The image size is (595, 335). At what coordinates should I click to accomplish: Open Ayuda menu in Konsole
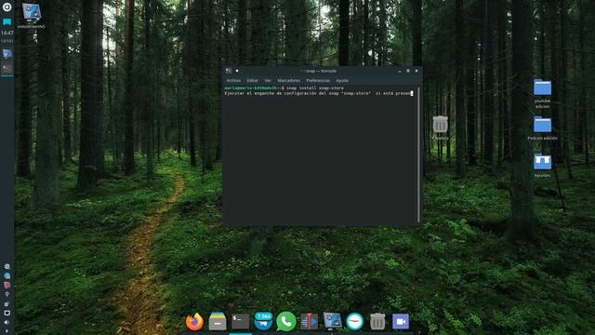pyautogui.click(x=342, y=81)
